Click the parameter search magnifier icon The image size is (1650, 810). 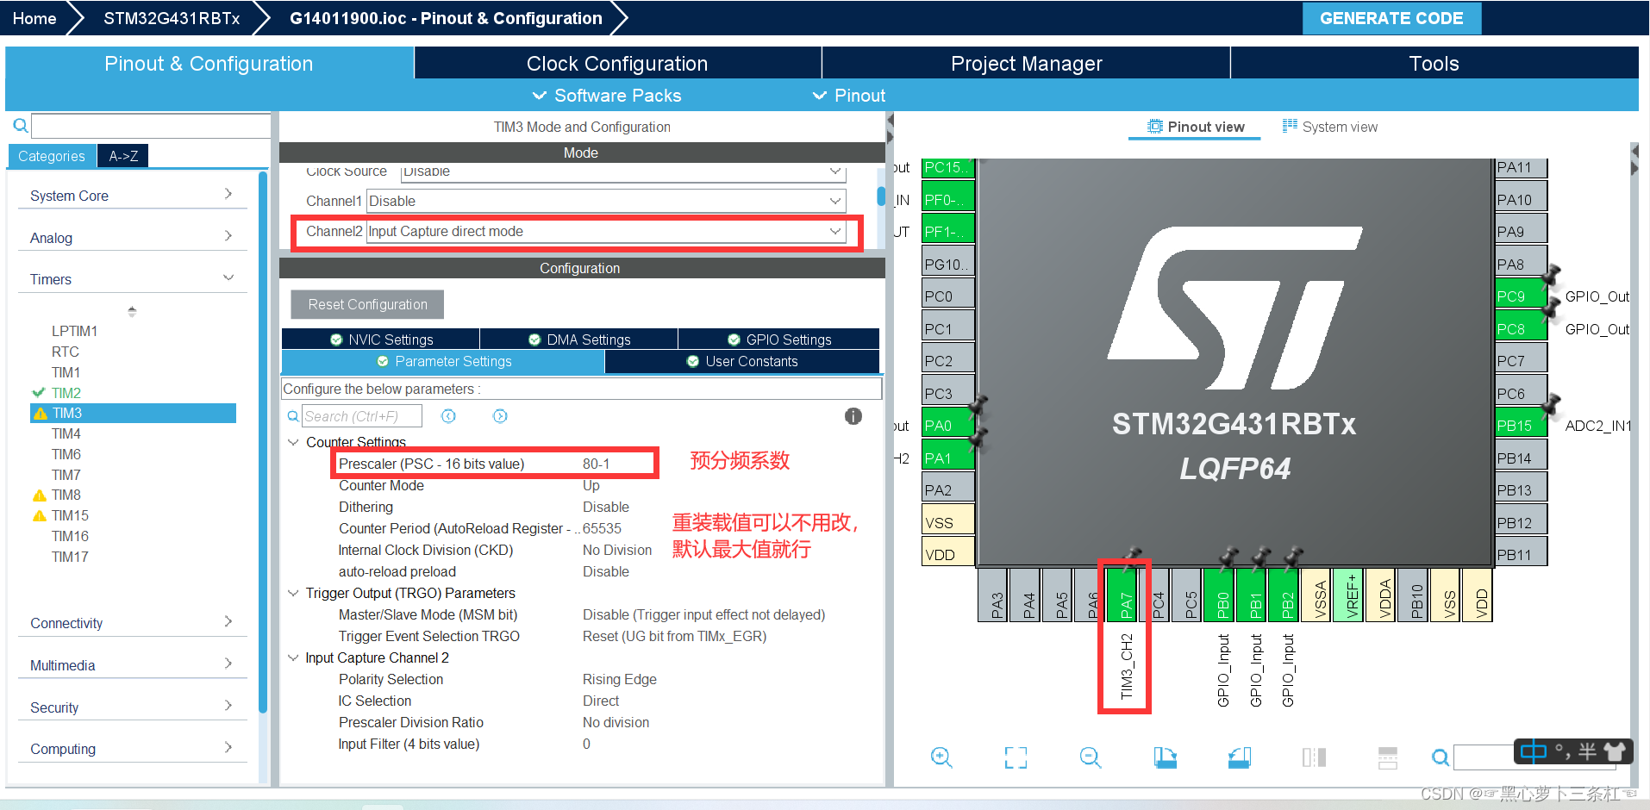[293, 416]
